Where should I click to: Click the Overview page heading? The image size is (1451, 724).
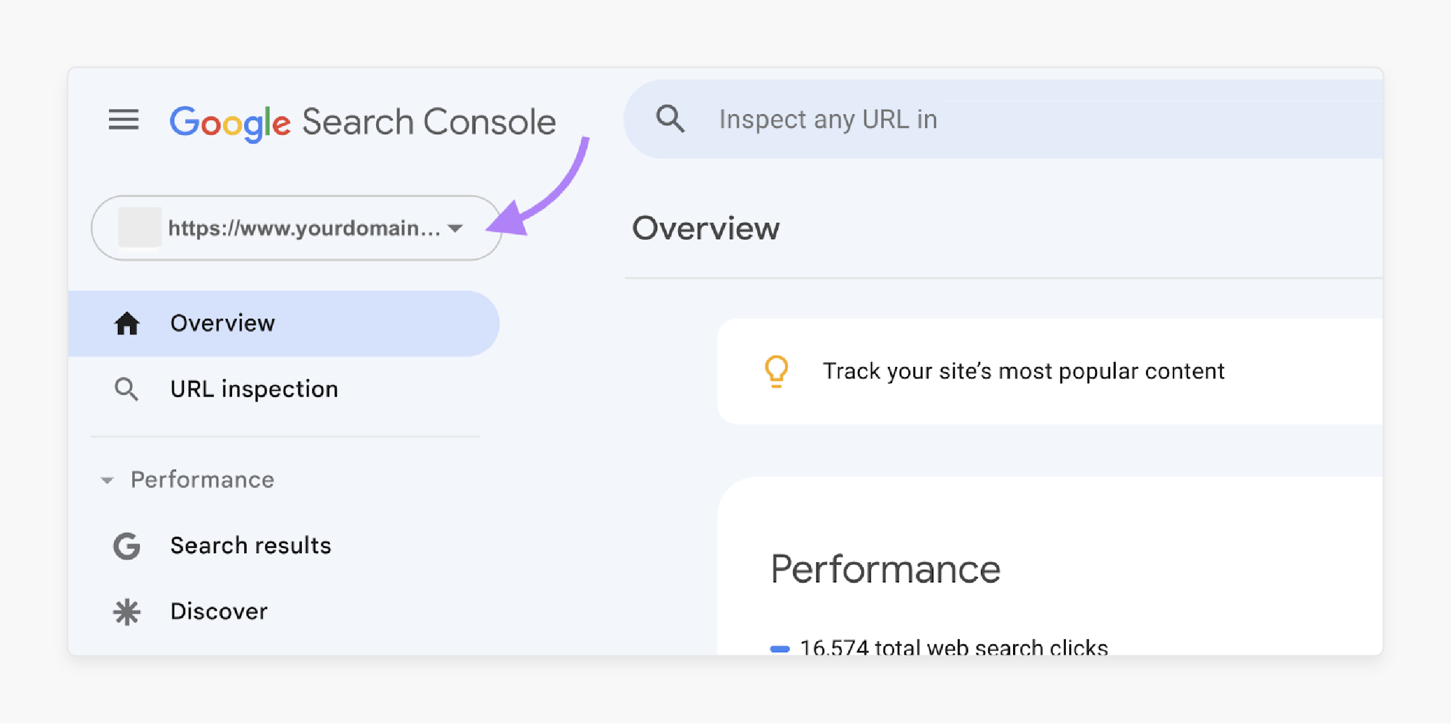pos(706,228)
